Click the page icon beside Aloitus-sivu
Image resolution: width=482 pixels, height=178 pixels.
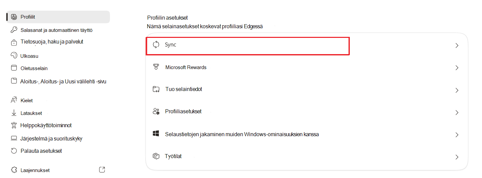pos(14,81)
